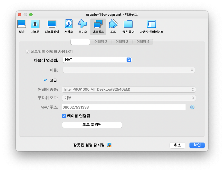
Task: Switch to the 어댑터 4 tab
Action: point(143,42)
